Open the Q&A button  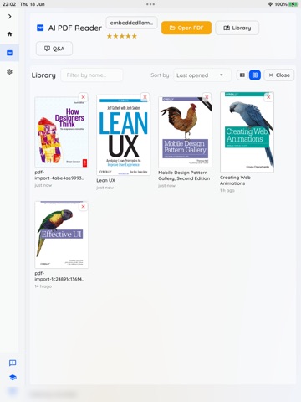click(54, 49)
